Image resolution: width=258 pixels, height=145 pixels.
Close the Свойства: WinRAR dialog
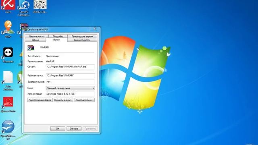(x=95, y=29)
